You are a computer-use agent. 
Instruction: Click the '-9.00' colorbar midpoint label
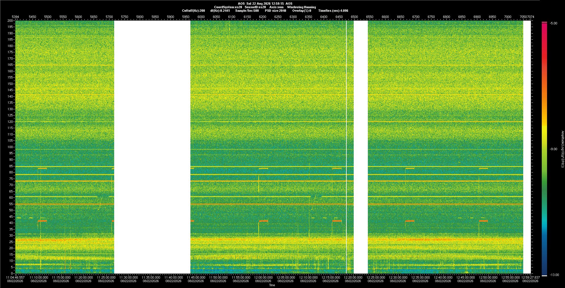(x=554, y=149)
